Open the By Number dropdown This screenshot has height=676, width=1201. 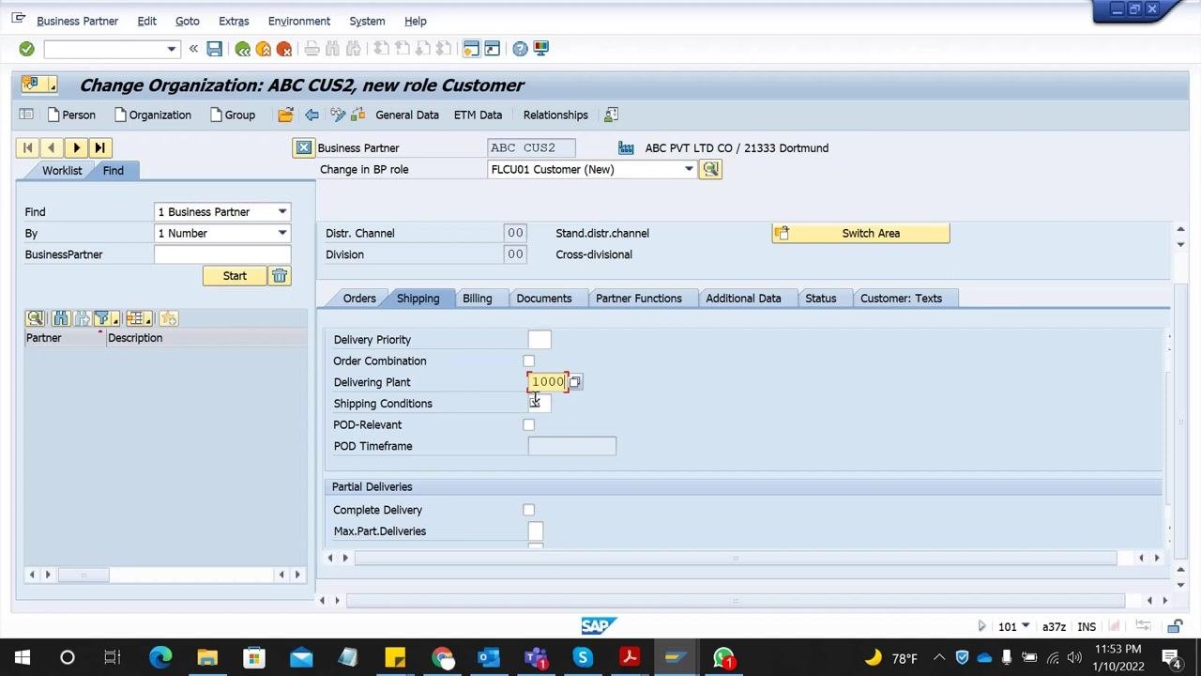[281, 233]
